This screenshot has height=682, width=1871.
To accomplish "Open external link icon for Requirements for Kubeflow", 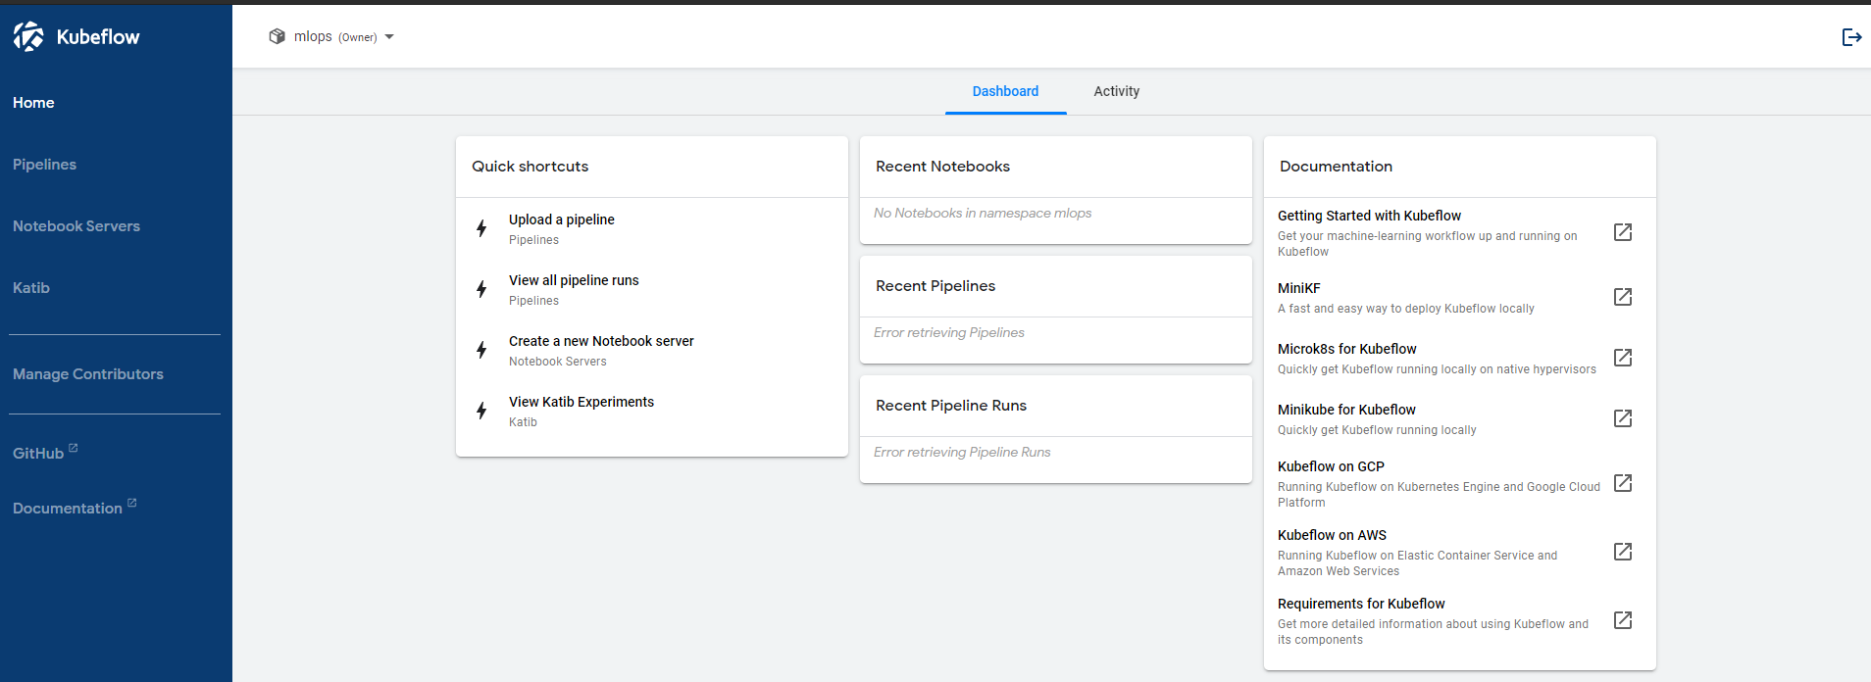I will (1623, 620).
